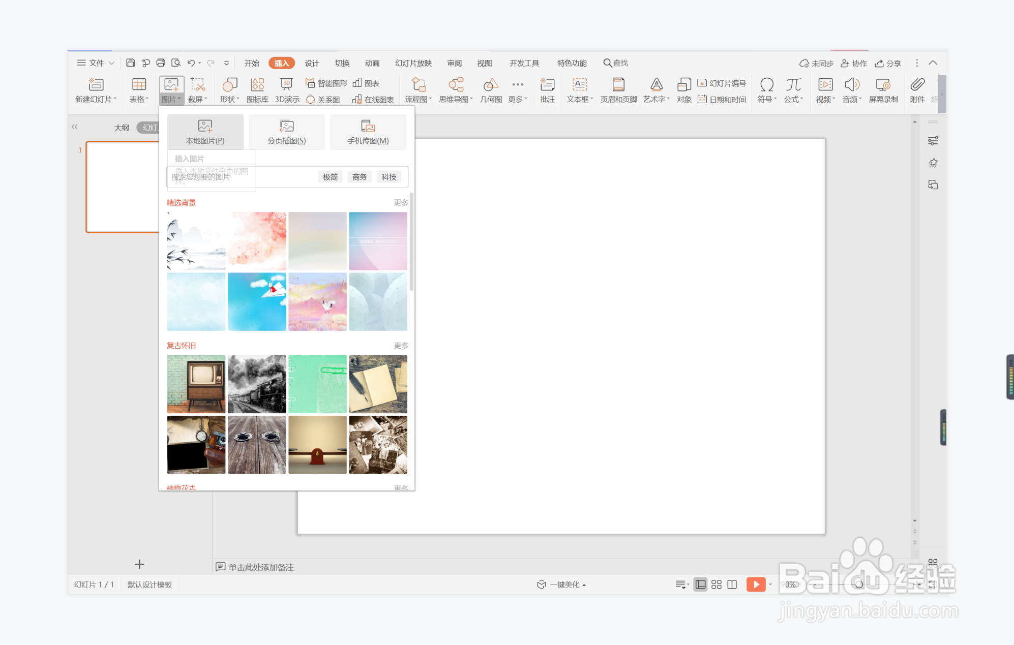Click the Flowchart (流程图) icon
Image resolution: width=1014 pixels, height=645 pixels.
coord(419,84)
